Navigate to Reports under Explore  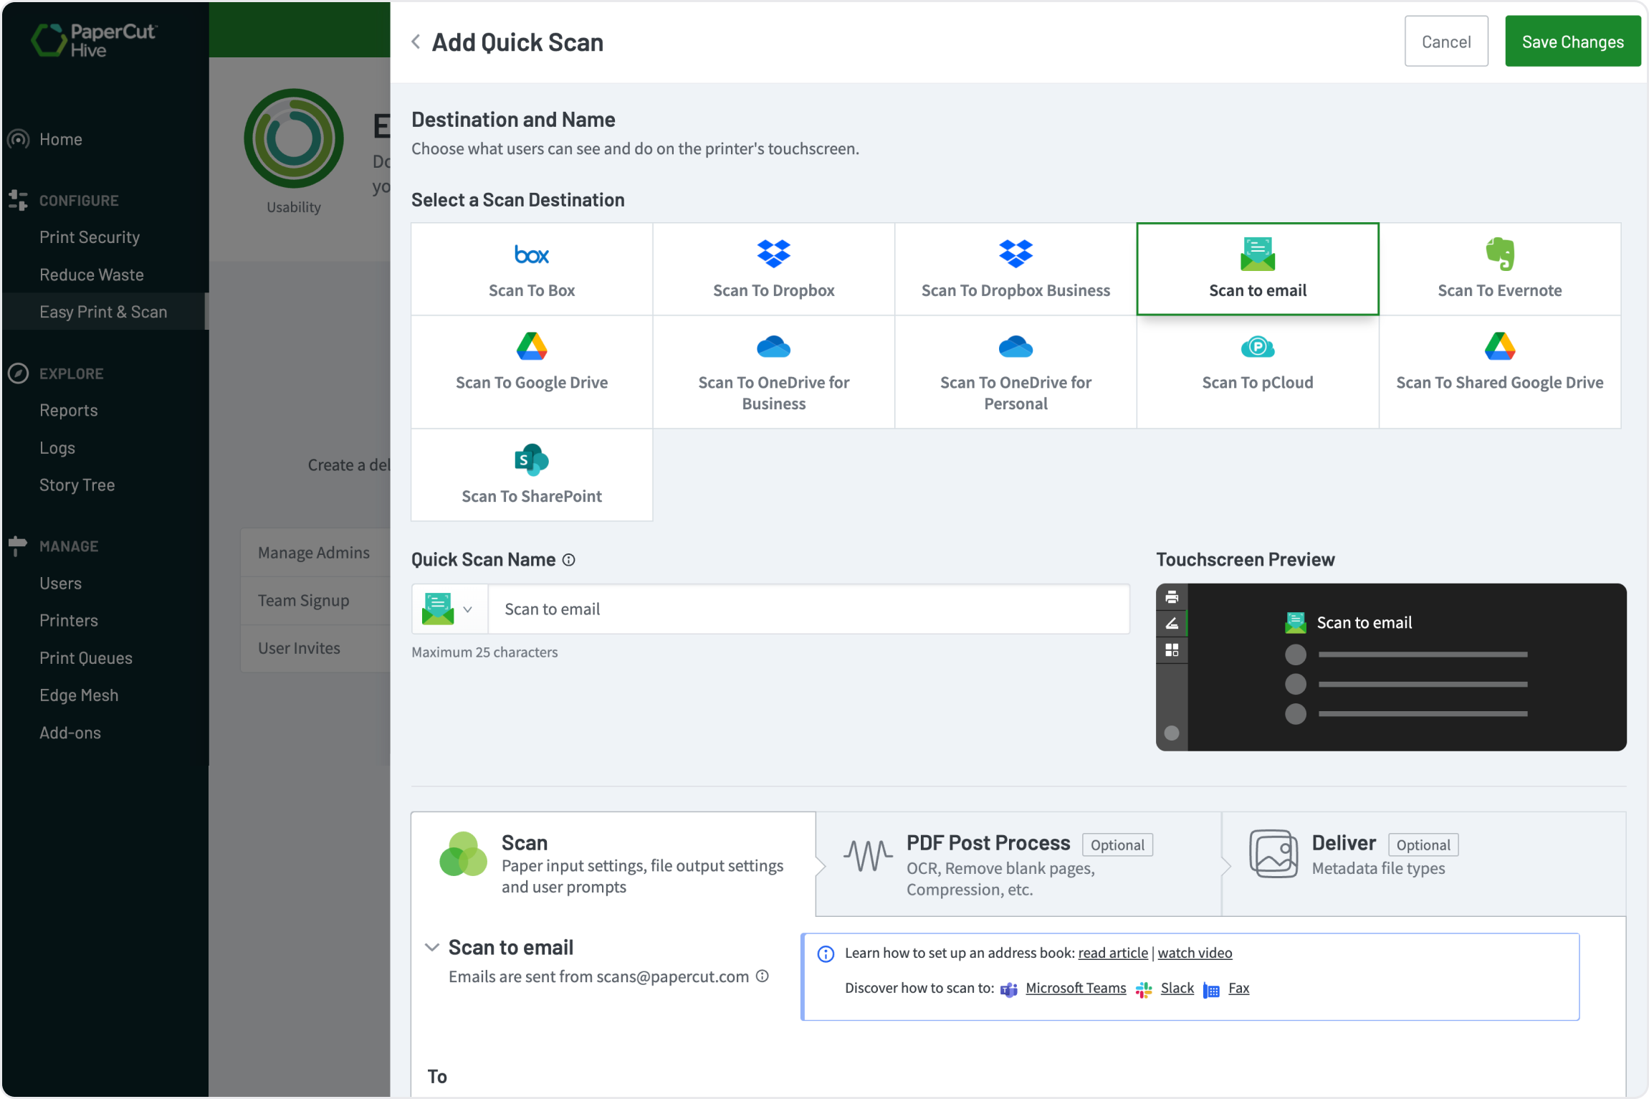pos(69,410)
